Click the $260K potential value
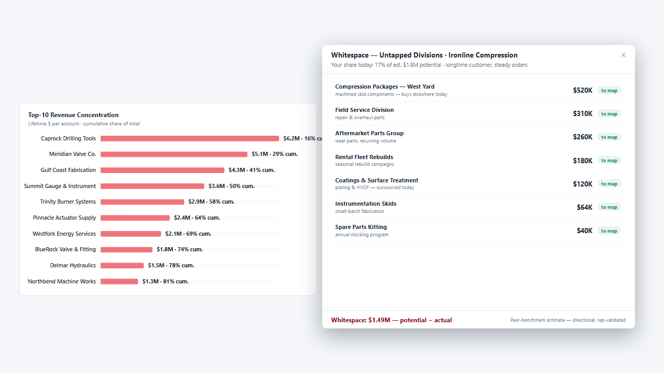This screenshot has width=664, height=373. coord(583,137)
